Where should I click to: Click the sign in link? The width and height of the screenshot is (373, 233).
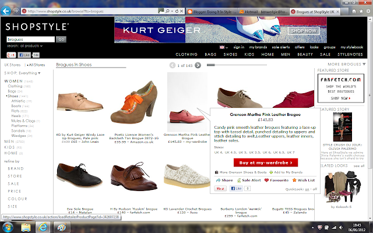[239, 47]
